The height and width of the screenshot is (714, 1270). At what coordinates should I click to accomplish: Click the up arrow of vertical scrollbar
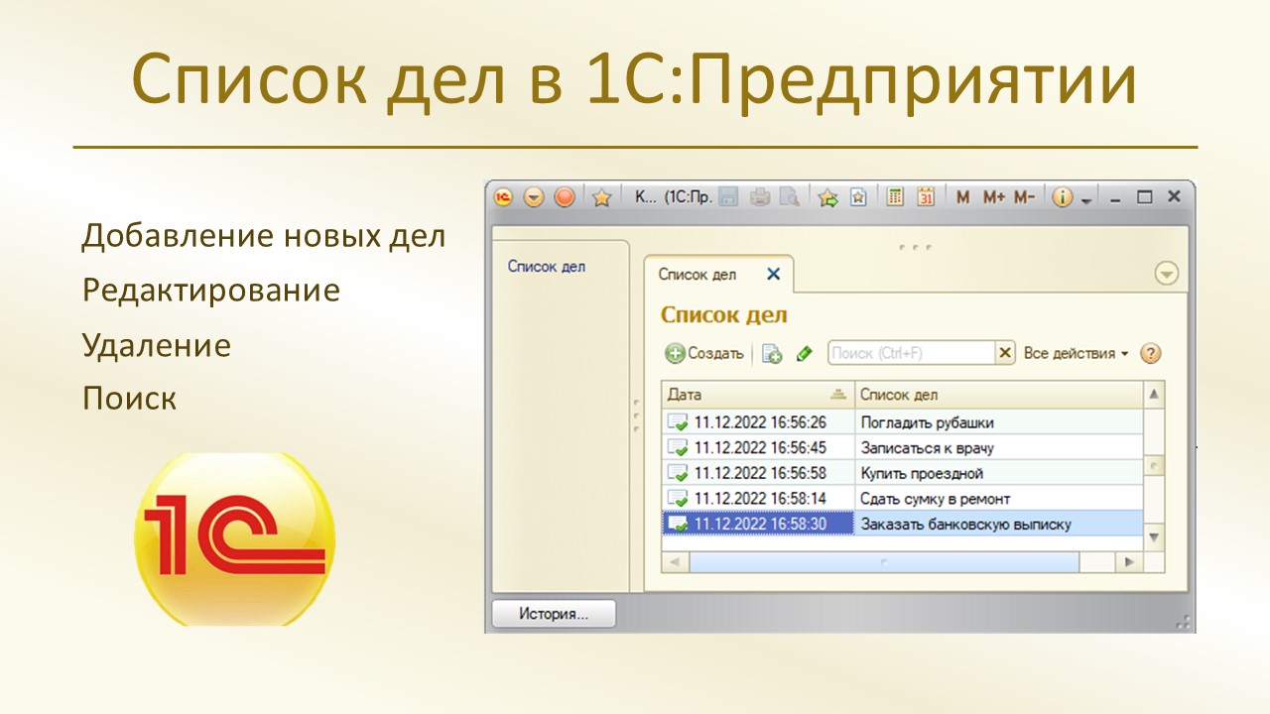pyautogui.click(x=1154, y=395)
